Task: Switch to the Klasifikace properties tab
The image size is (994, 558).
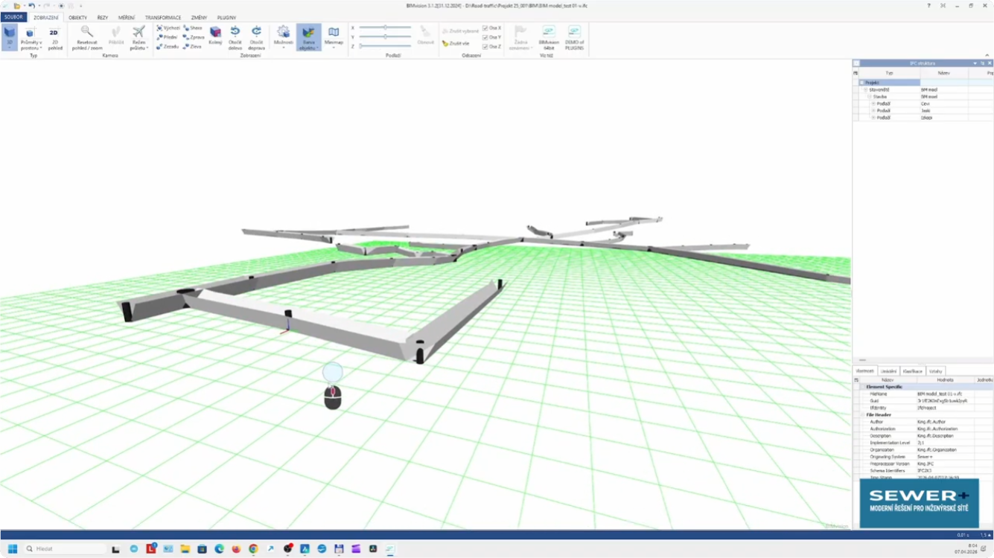Action: [x=912, y=371]
